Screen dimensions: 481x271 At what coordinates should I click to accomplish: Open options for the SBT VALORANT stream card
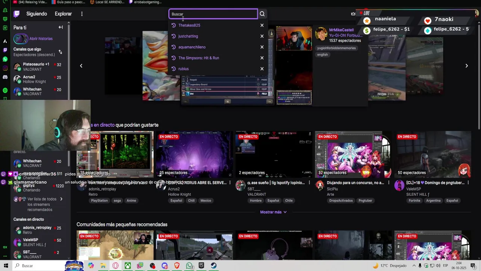309,183
